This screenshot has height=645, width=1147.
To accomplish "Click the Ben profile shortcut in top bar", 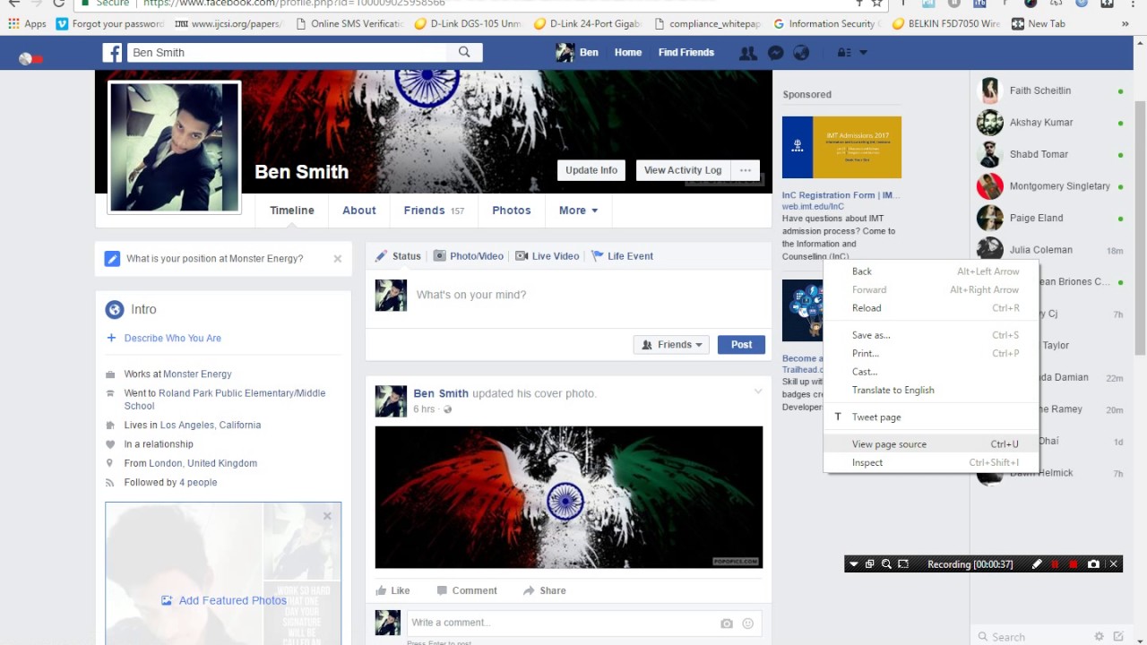I will (577, 53).
